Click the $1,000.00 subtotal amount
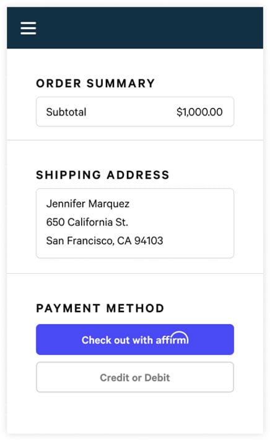 [199, 112]
